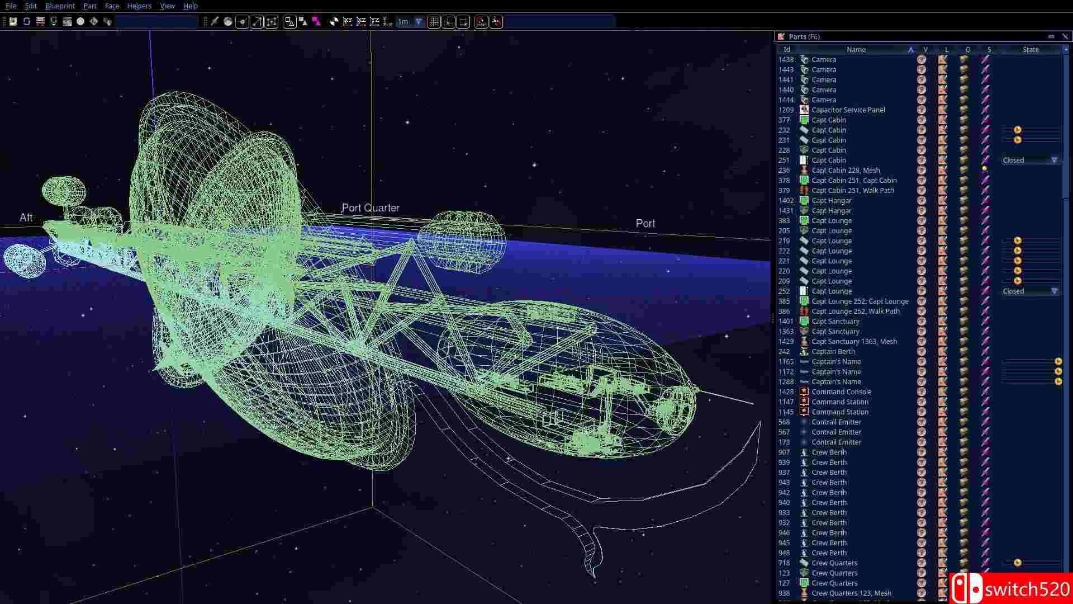Click the white sphere toolbar icon
1073x604 pixels.
click(80, 21)
